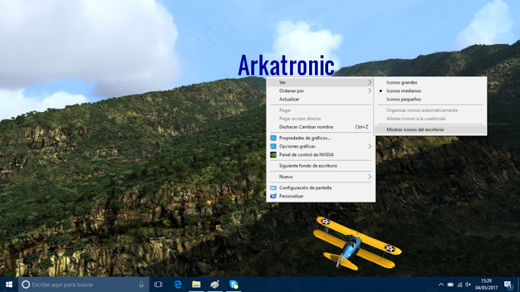Open the Nuevo submenu entry
Image resolution: width=520 pixels, height=292 pixels.
(x=321, y=177)
